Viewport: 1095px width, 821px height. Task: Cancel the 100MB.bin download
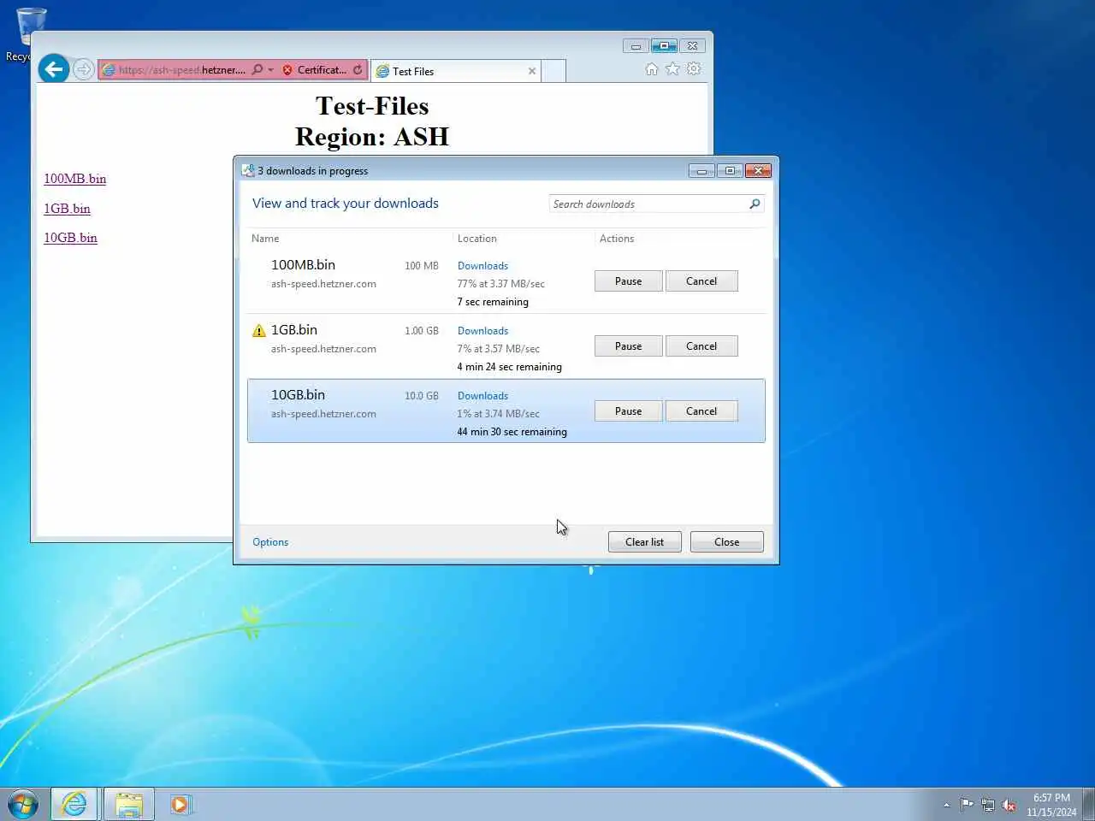click(x=701, y=281)
